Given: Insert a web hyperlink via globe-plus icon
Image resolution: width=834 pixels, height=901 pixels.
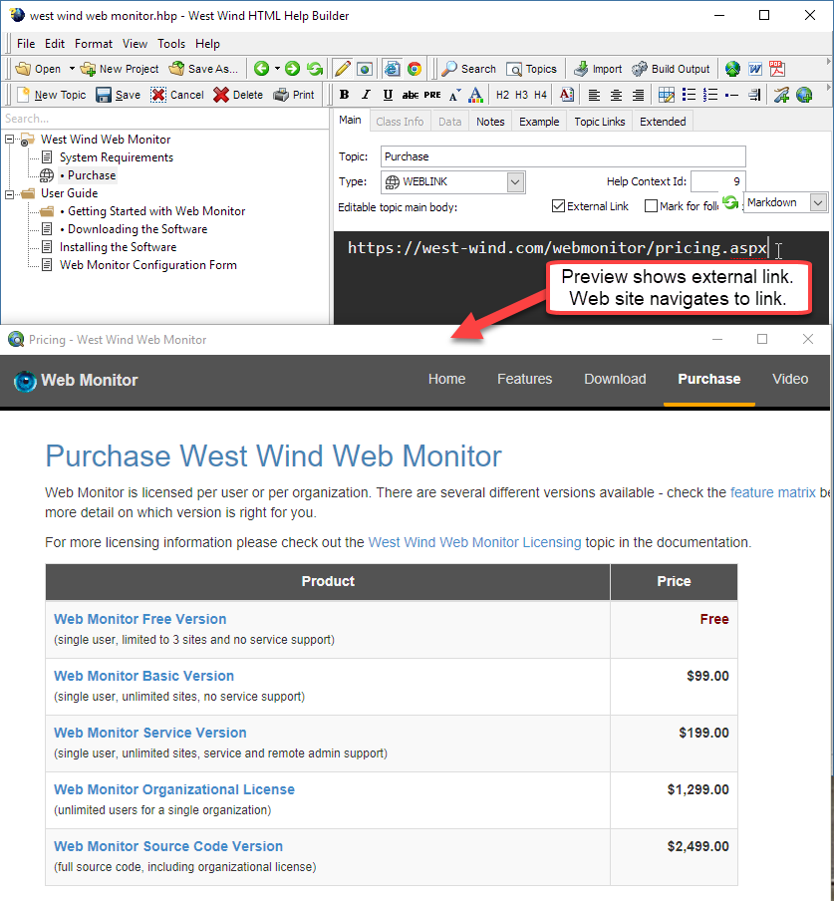Looking at the screenshot, I should point(804,95).
